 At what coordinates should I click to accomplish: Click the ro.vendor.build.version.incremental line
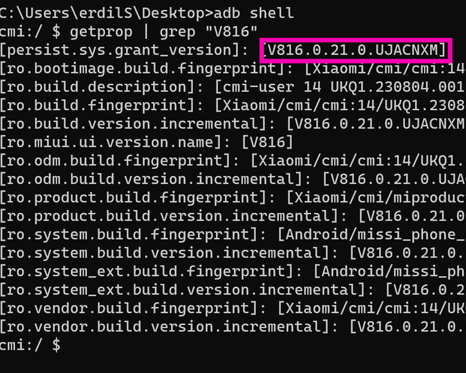point(233,327)
